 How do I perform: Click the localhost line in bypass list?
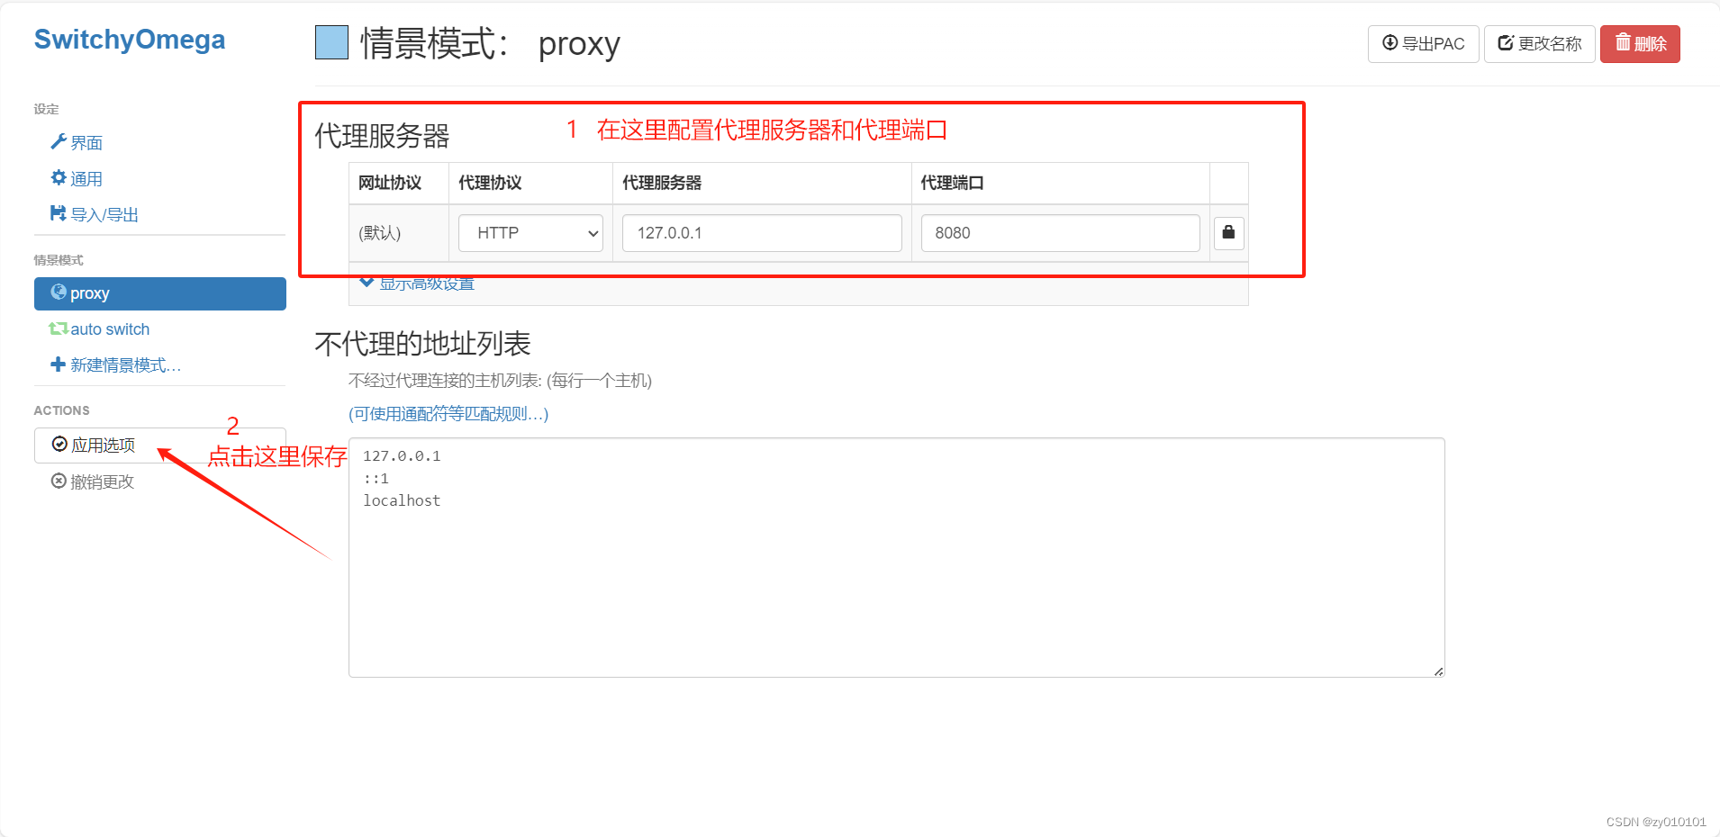[x=402, y=500]
